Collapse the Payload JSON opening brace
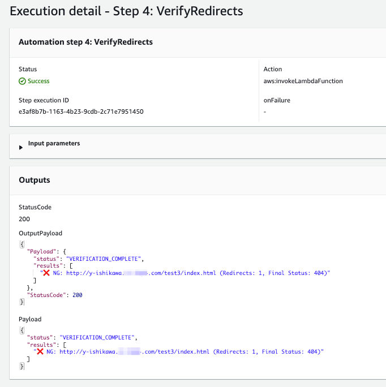 pyautogui.click(x=22, y=330)
